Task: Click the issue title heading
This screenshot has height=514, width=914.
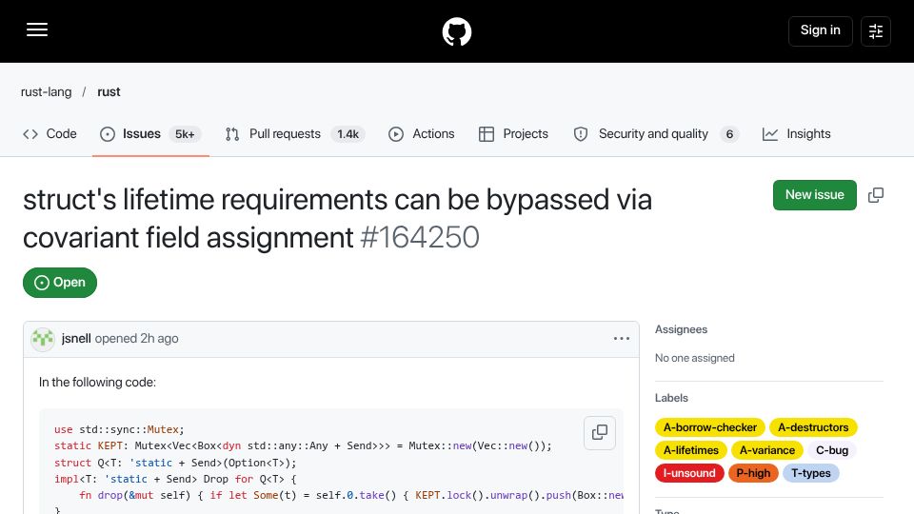Action: [x=337, y=219]
